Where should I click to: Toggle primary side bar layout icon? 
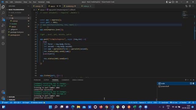point(167,2)
